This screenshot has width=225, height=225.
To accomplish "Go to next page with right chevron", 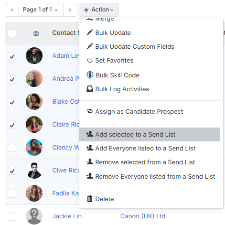I will pos(70,10).
